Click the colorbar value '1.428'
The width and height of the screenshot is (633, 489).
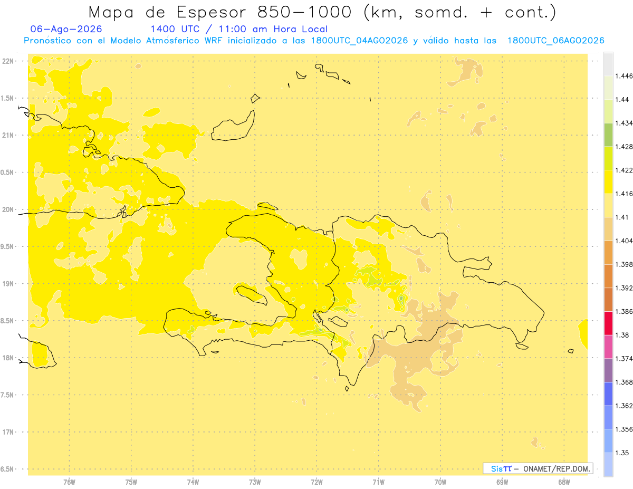[625, 147]
